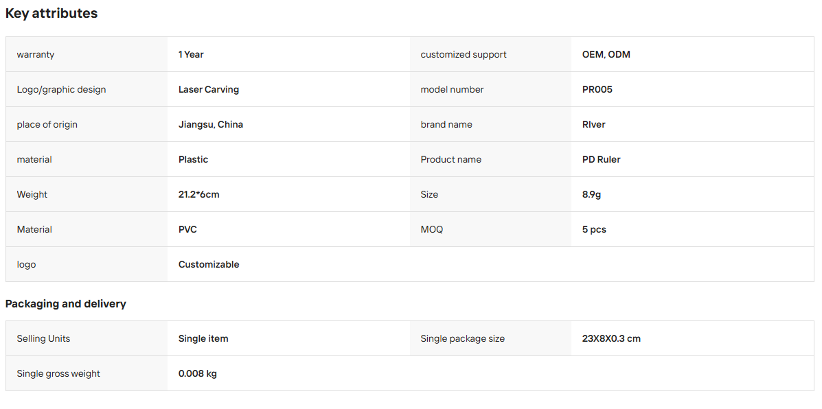Click the '8.9g' value
This screenshot has height=409, width=822.
pyautogui.click(x=591, y=195)
